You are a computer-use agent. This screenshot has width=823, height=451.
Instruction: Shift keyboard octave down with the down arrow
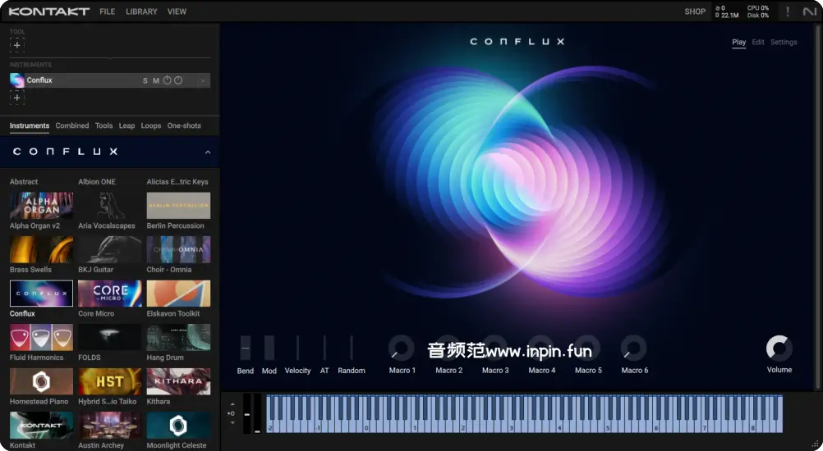(232, 423)
